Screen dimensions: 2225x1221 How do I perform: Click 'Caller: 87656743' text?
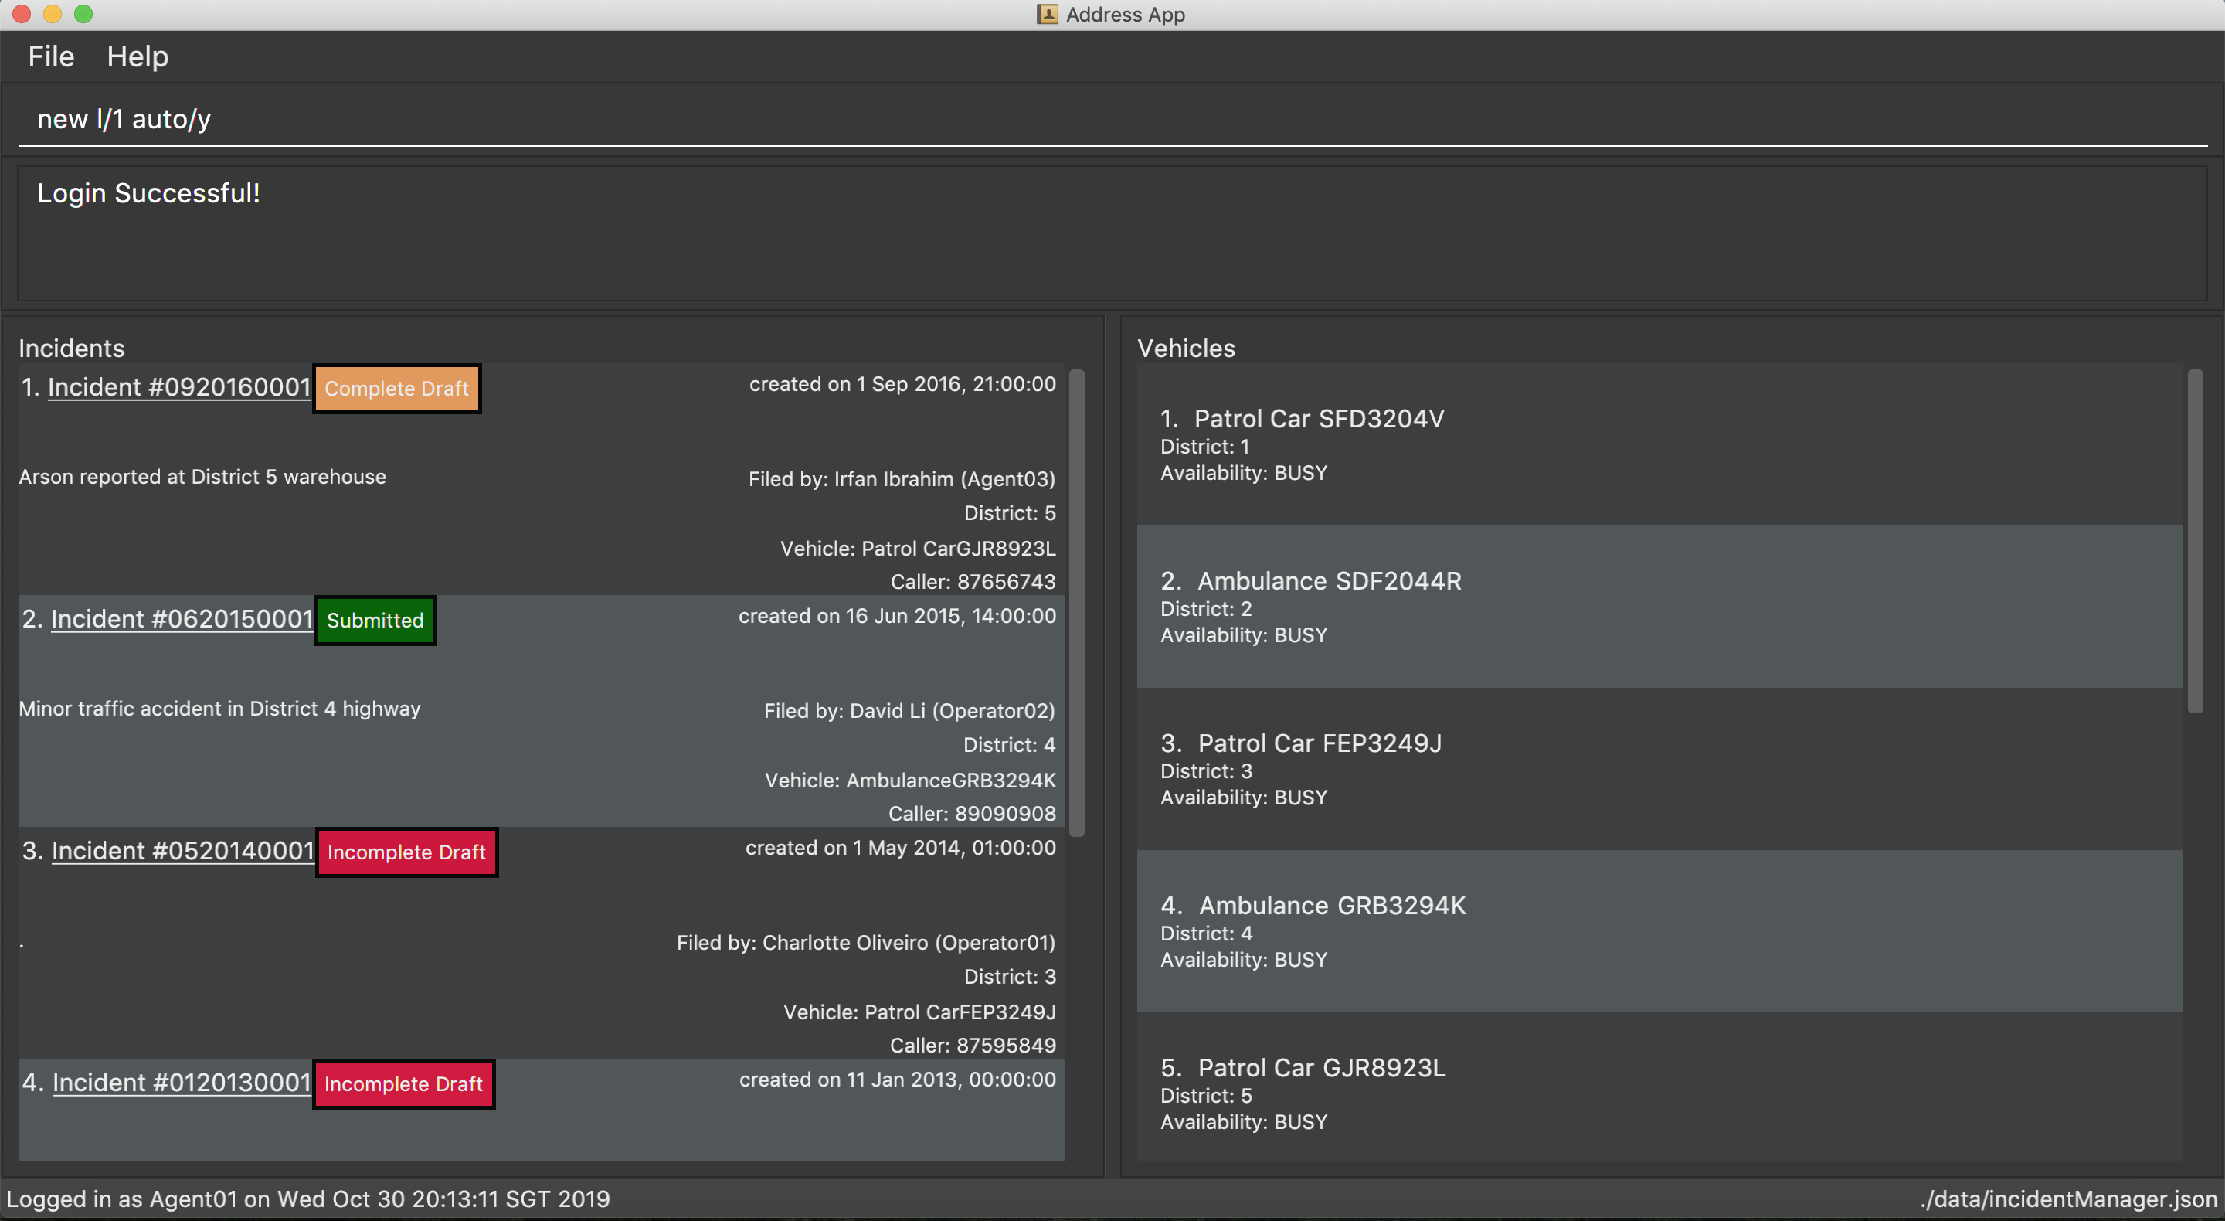click(x=973, y=583)
